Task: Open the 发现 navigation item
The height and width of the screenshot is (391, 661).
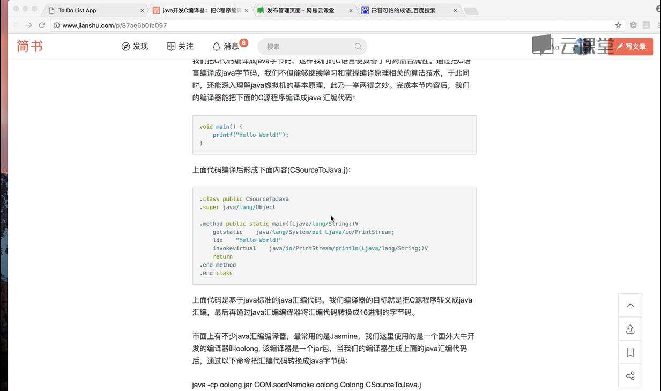Action: [135, 47]
